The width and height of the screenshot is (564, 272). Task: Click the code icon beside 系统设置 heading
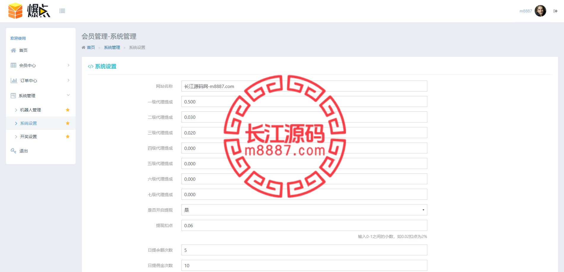click(90, 67)
